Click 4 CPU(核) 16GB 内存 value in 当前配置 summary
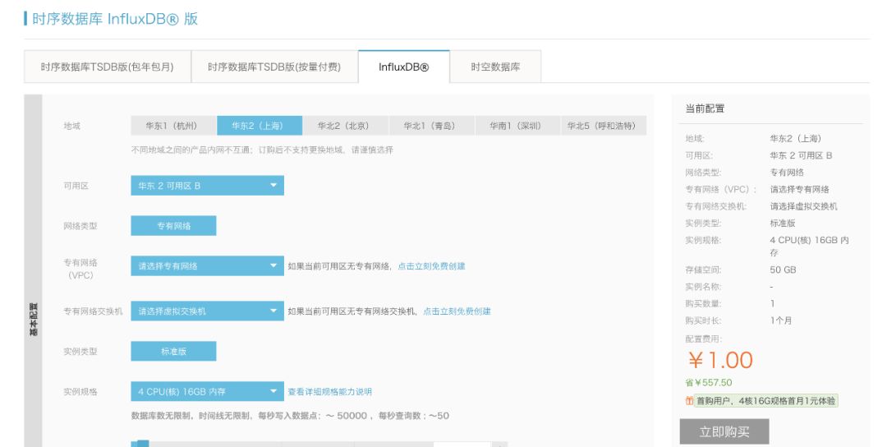Screen dimensions: 887x447 pos(809,247)
